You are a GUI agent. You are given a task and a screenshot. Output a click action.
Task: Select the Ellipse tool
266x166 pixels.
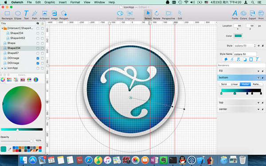tap(18, 15)
